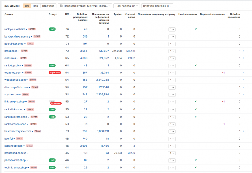Open target page links dropdown for rankyour.website
This screenshot has height=173, width=252.
[172, 29]
